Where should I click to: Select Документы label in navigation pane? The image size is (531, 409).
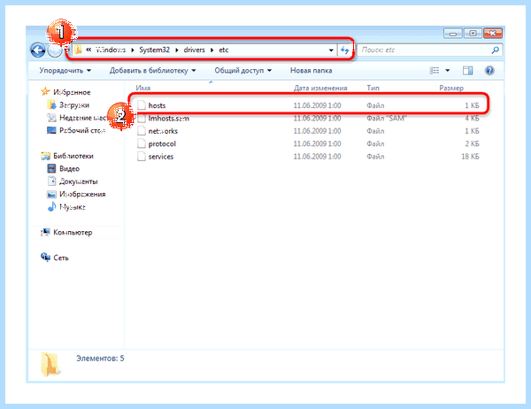click(x=79, y=181)
